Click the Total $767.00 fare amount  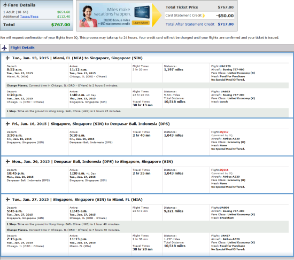(x=60, y=25)
